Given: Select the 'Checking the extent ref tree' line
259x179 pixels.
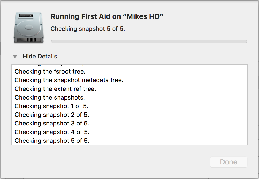Looking at the screenshot, I should click(x=55, y=89).
